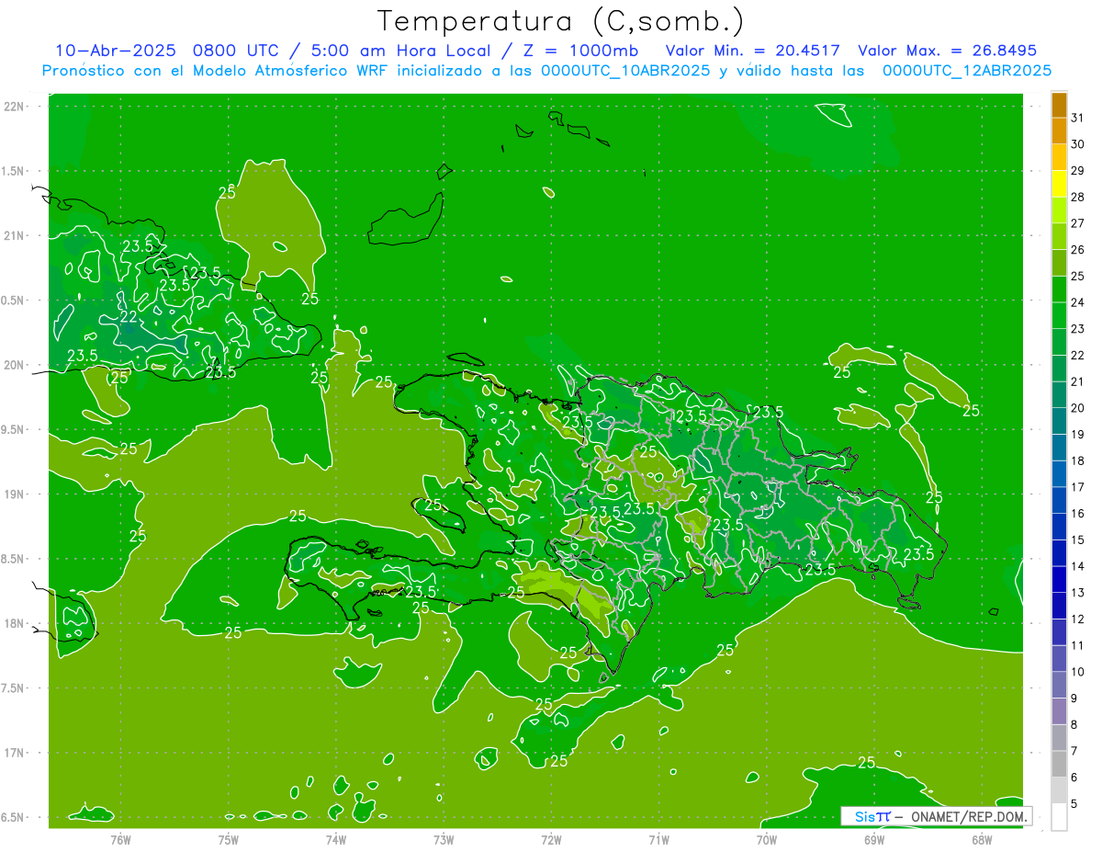Image resolution: width=1102 pixels, height=852 pixels.
Task: Click the 14 value on the color scale
Action: (1078, 566)
